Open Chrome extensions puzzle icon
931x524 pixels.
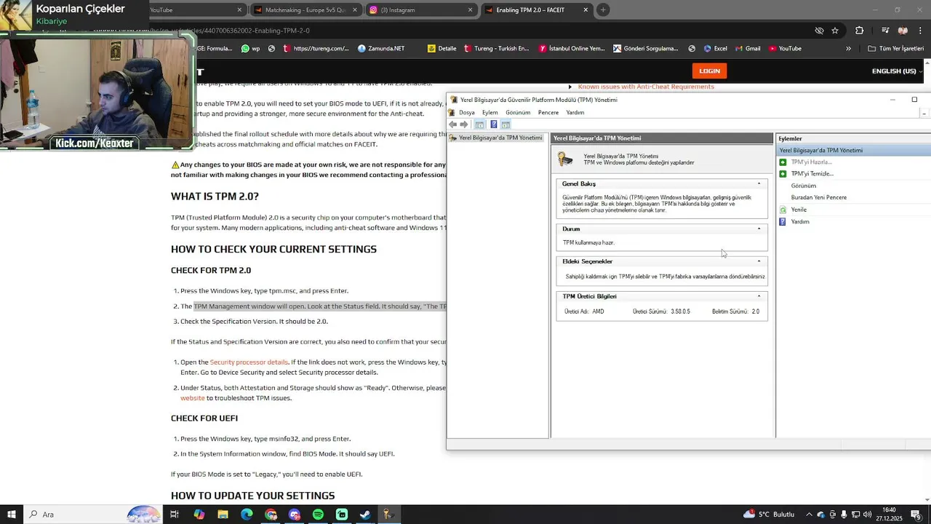point(859,31)
